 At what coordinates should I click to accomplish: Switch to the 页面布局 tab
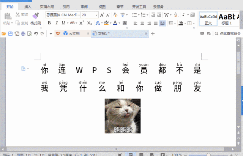[47, 7]
